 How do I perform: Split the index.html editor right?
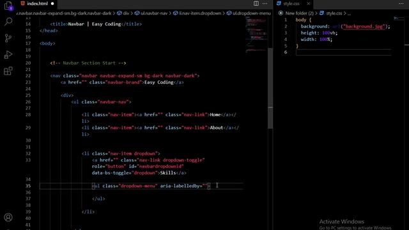(x=256, y=3)
